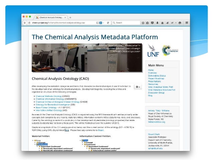Open Presentations in Main Menu
This screenshot has height=160, width=213.
click(154, 82)
